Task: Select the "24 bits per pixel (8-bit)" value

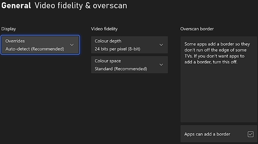Action: tap(117, 49)
